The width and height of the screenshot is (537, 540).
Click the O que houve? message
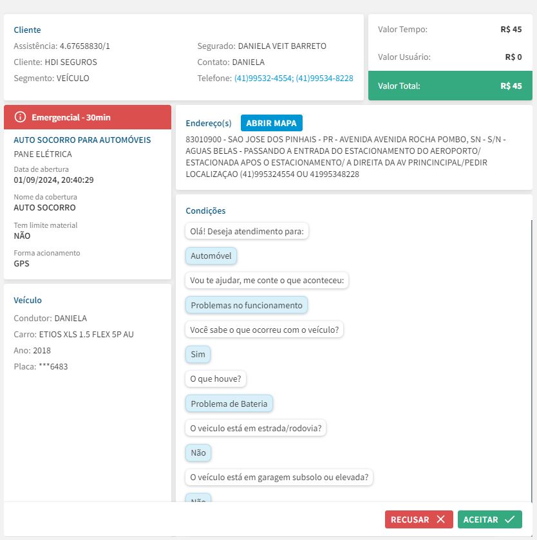(216, 378)
